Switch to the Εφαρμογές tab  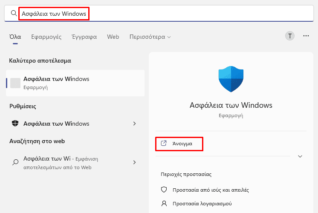(46, 37)
